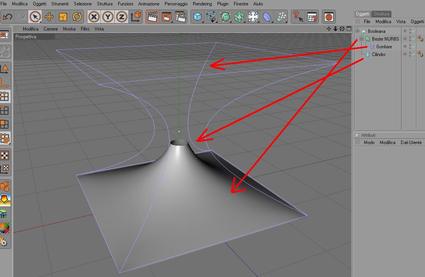Open the Plugin menu
The image size is (425, 277).
tap(223, 4)
